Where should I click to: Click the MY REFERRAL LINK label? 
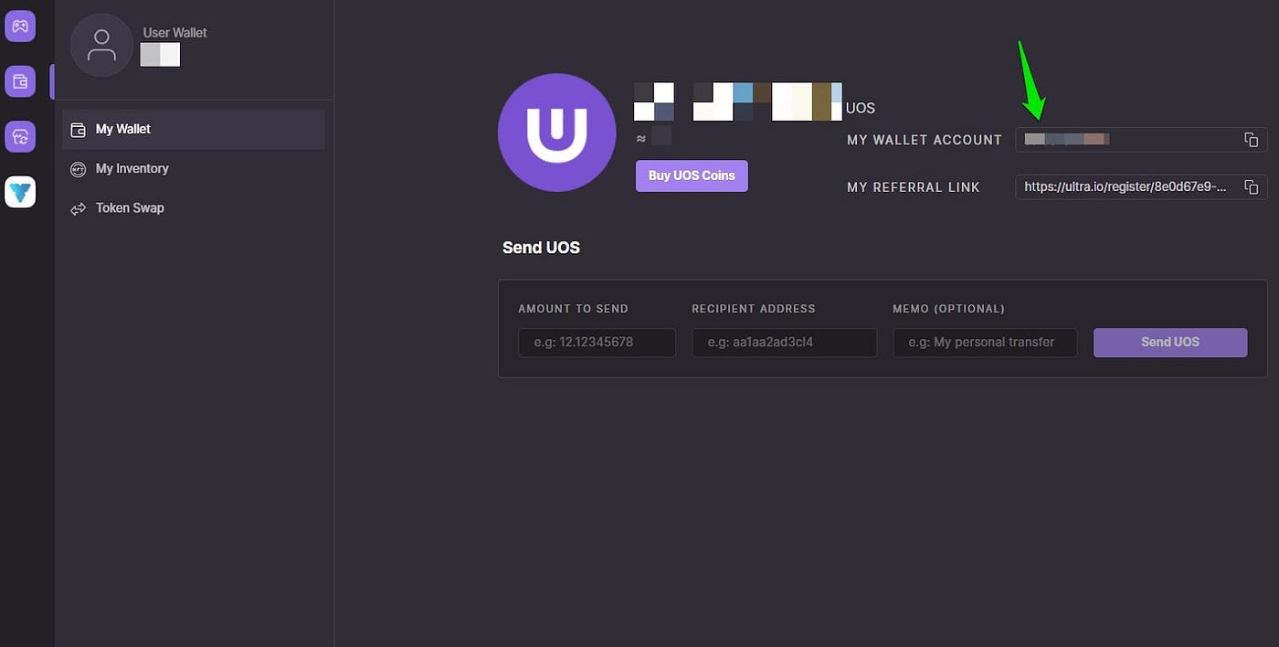point(914,187)
